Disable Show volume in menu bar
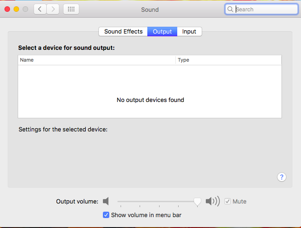Image resolution: width=301 pixels, height=228 pixels. point(106,215)
